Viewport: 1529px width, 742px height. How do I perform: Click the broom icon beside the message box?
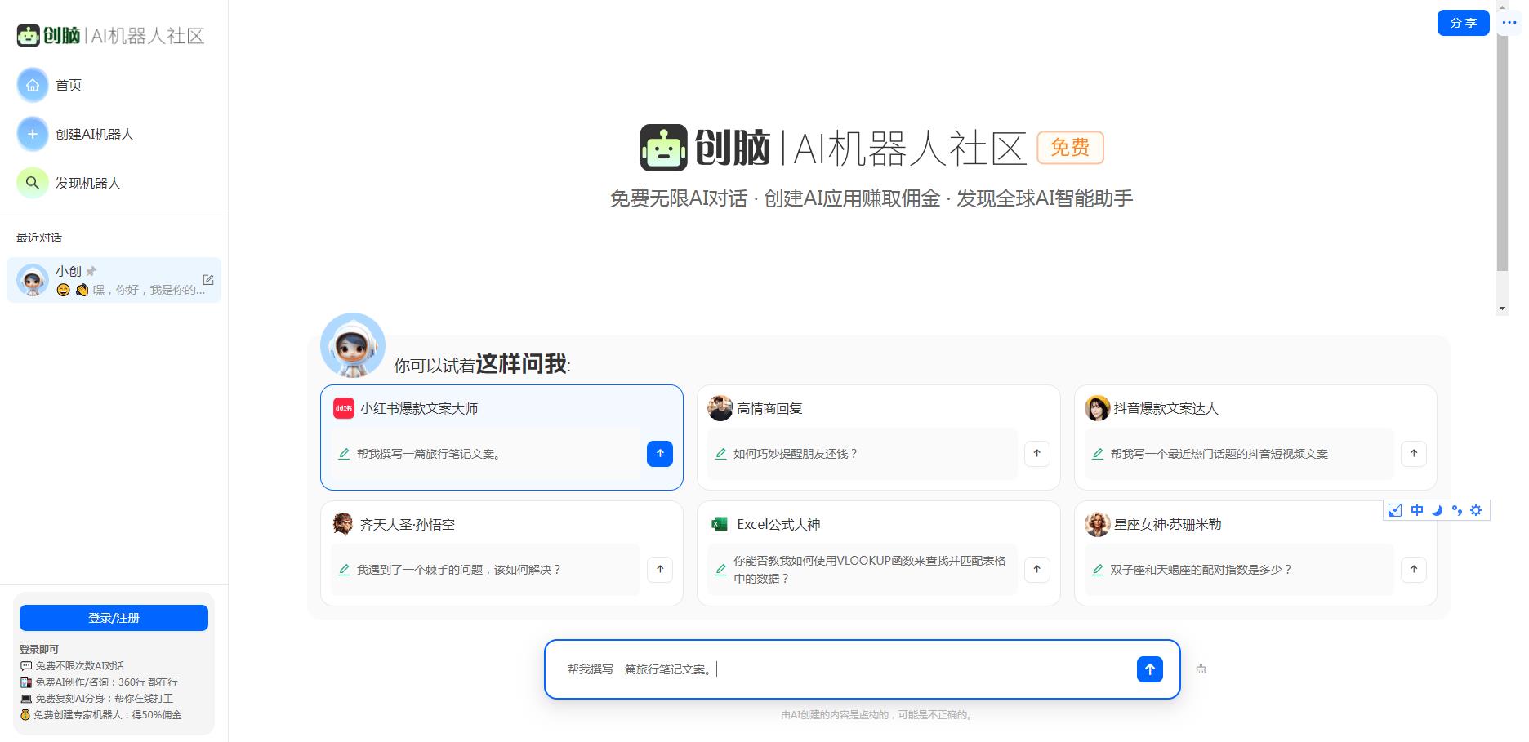coord(1201,669)
